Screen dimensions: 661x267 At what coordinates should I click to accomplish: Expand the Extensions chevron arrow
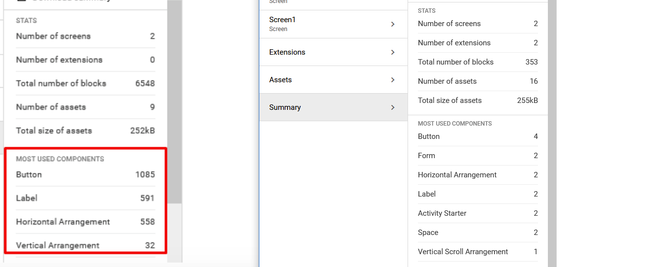point(393,52)
